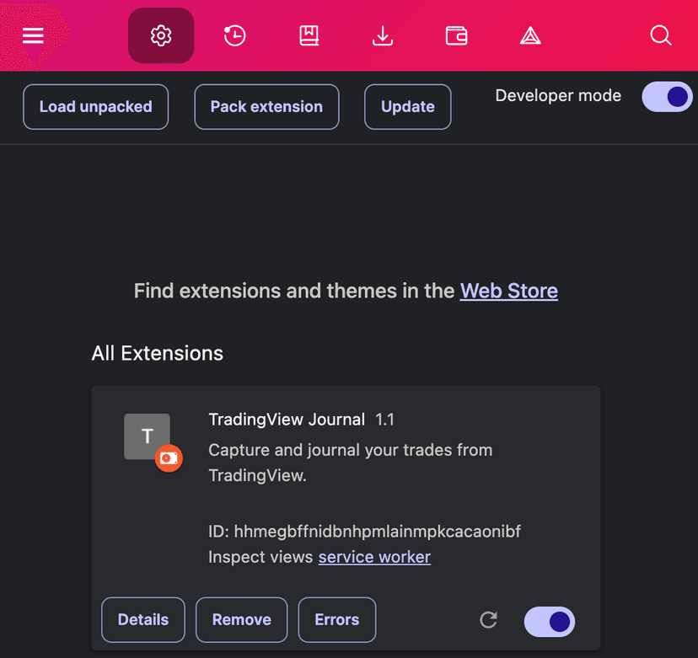This screenshot has width=698, height=658.
Task: Disable the TradingView Journal extension toggle
Action: 550,622
